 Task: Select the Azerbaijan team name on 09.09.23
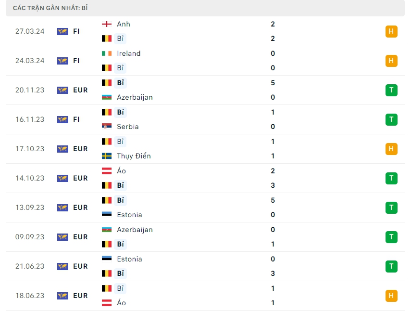[x=135, y=230]
